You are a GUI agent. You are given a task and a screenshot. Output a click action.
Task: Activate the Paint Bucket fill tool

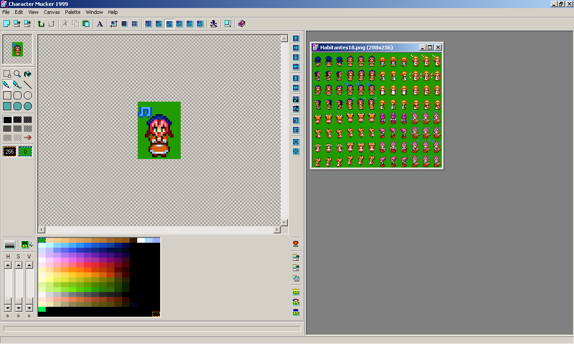point(28,74)
